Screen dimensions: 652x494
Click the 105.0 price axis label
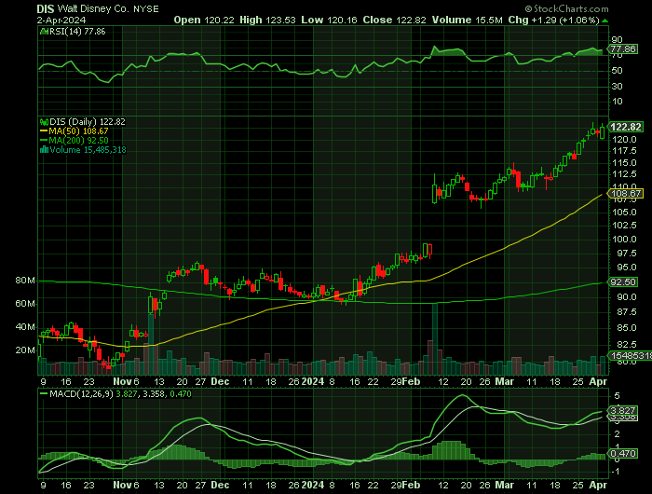coord(625,213)
